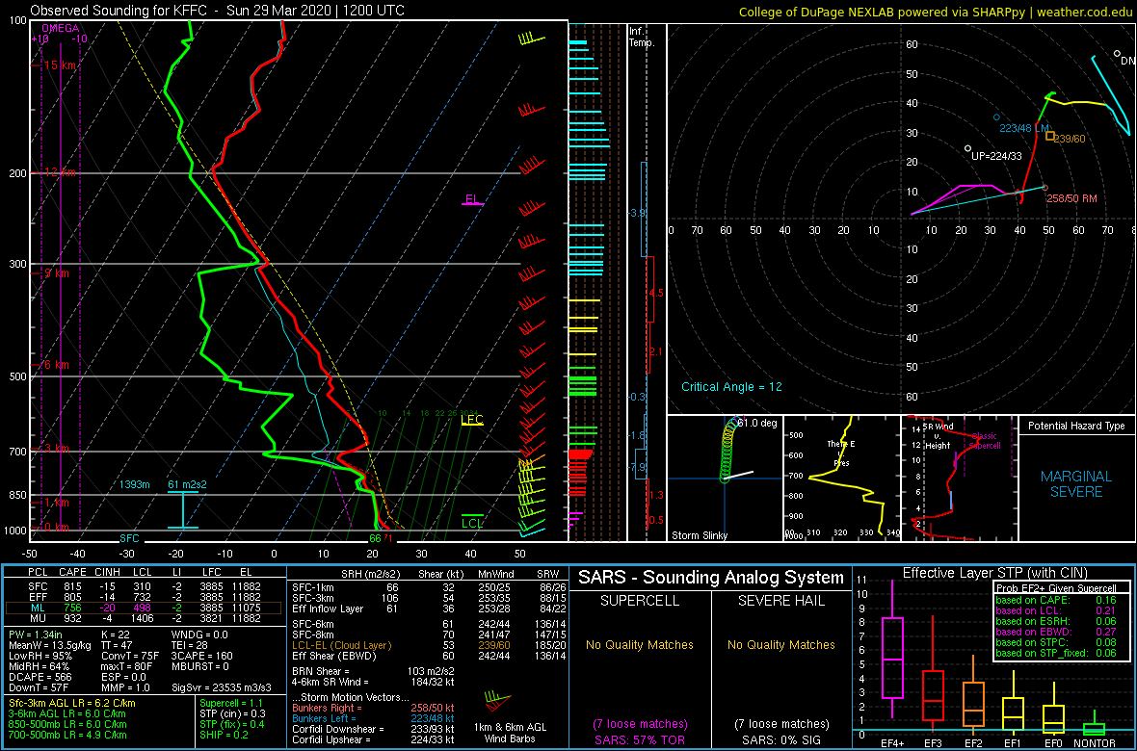
Task: Click the 'Potential Hazard Type' header
Action: point(1076,427)
